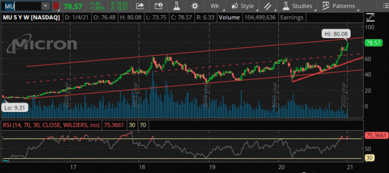
Task: Click the chart alert bubble icon
Action: click(x=158, y=6)
